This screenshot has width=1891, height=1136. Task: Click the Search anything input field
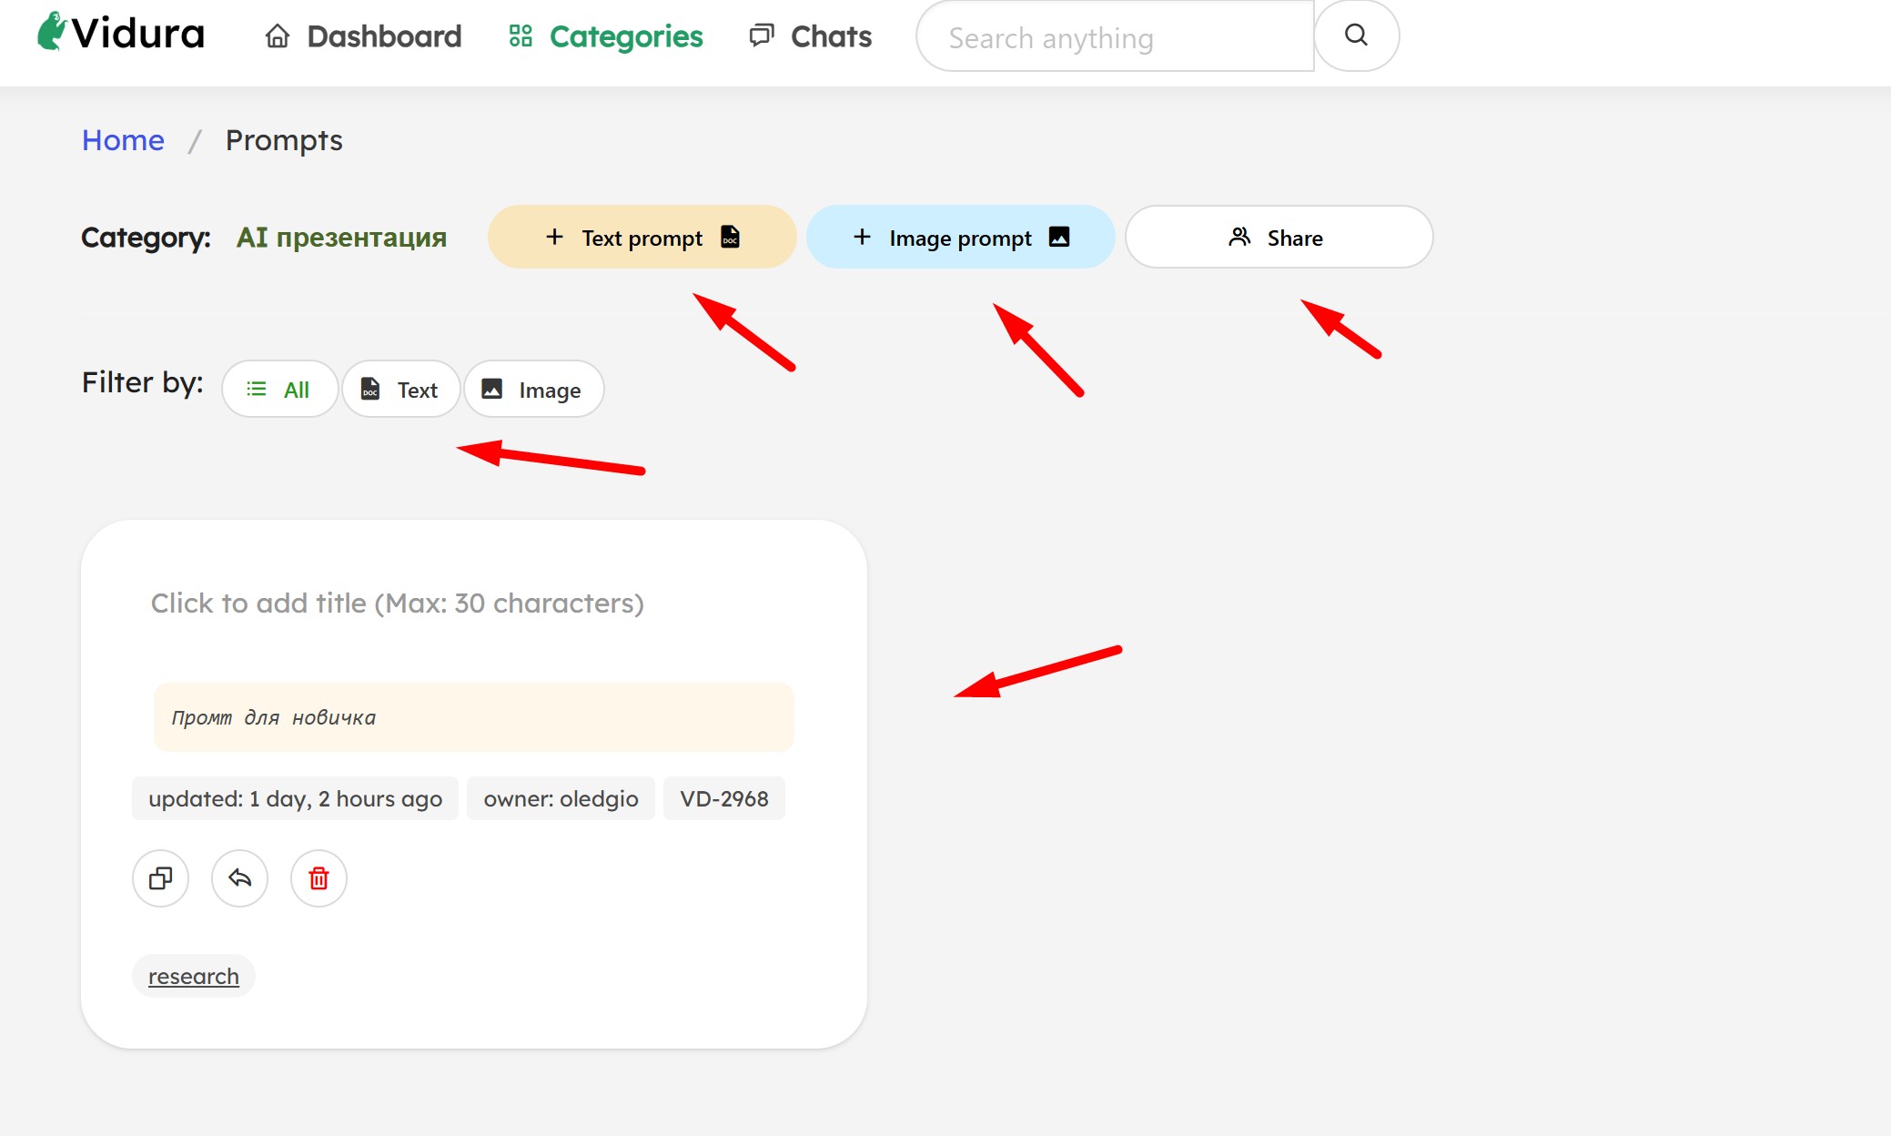pos(1115,37)
